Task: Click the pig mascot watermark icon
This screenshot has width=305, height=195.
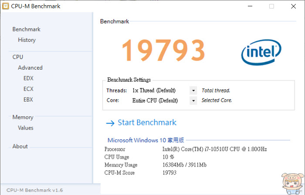Action: (293, 184)
